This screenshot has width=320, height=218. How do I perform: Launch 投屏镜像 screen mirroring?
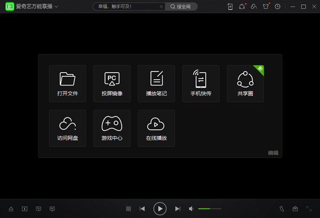pyautogui.click(x=112, y=84)
